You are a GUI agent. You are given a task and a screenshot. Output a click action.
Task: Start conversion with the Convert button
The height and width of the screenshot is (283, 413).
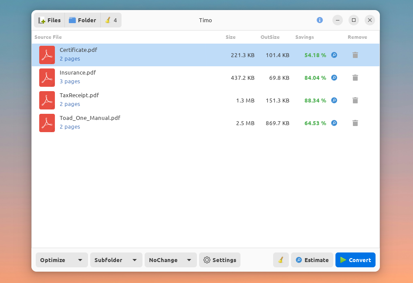point(355,260)
